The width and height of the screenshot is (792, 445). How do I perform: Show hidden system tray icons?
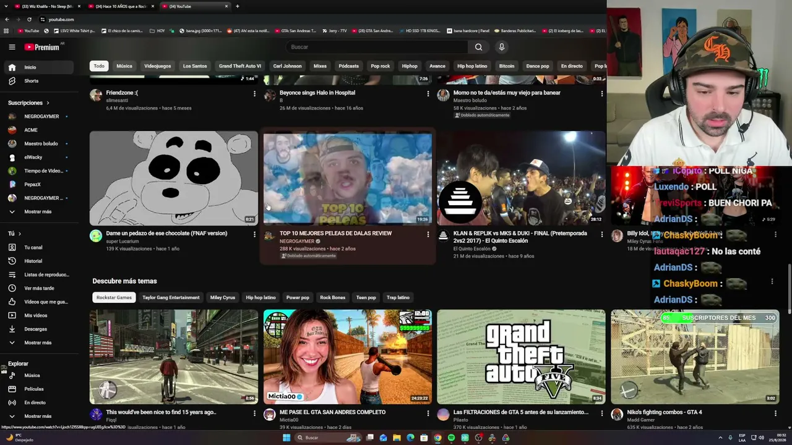tap(721, 438)
